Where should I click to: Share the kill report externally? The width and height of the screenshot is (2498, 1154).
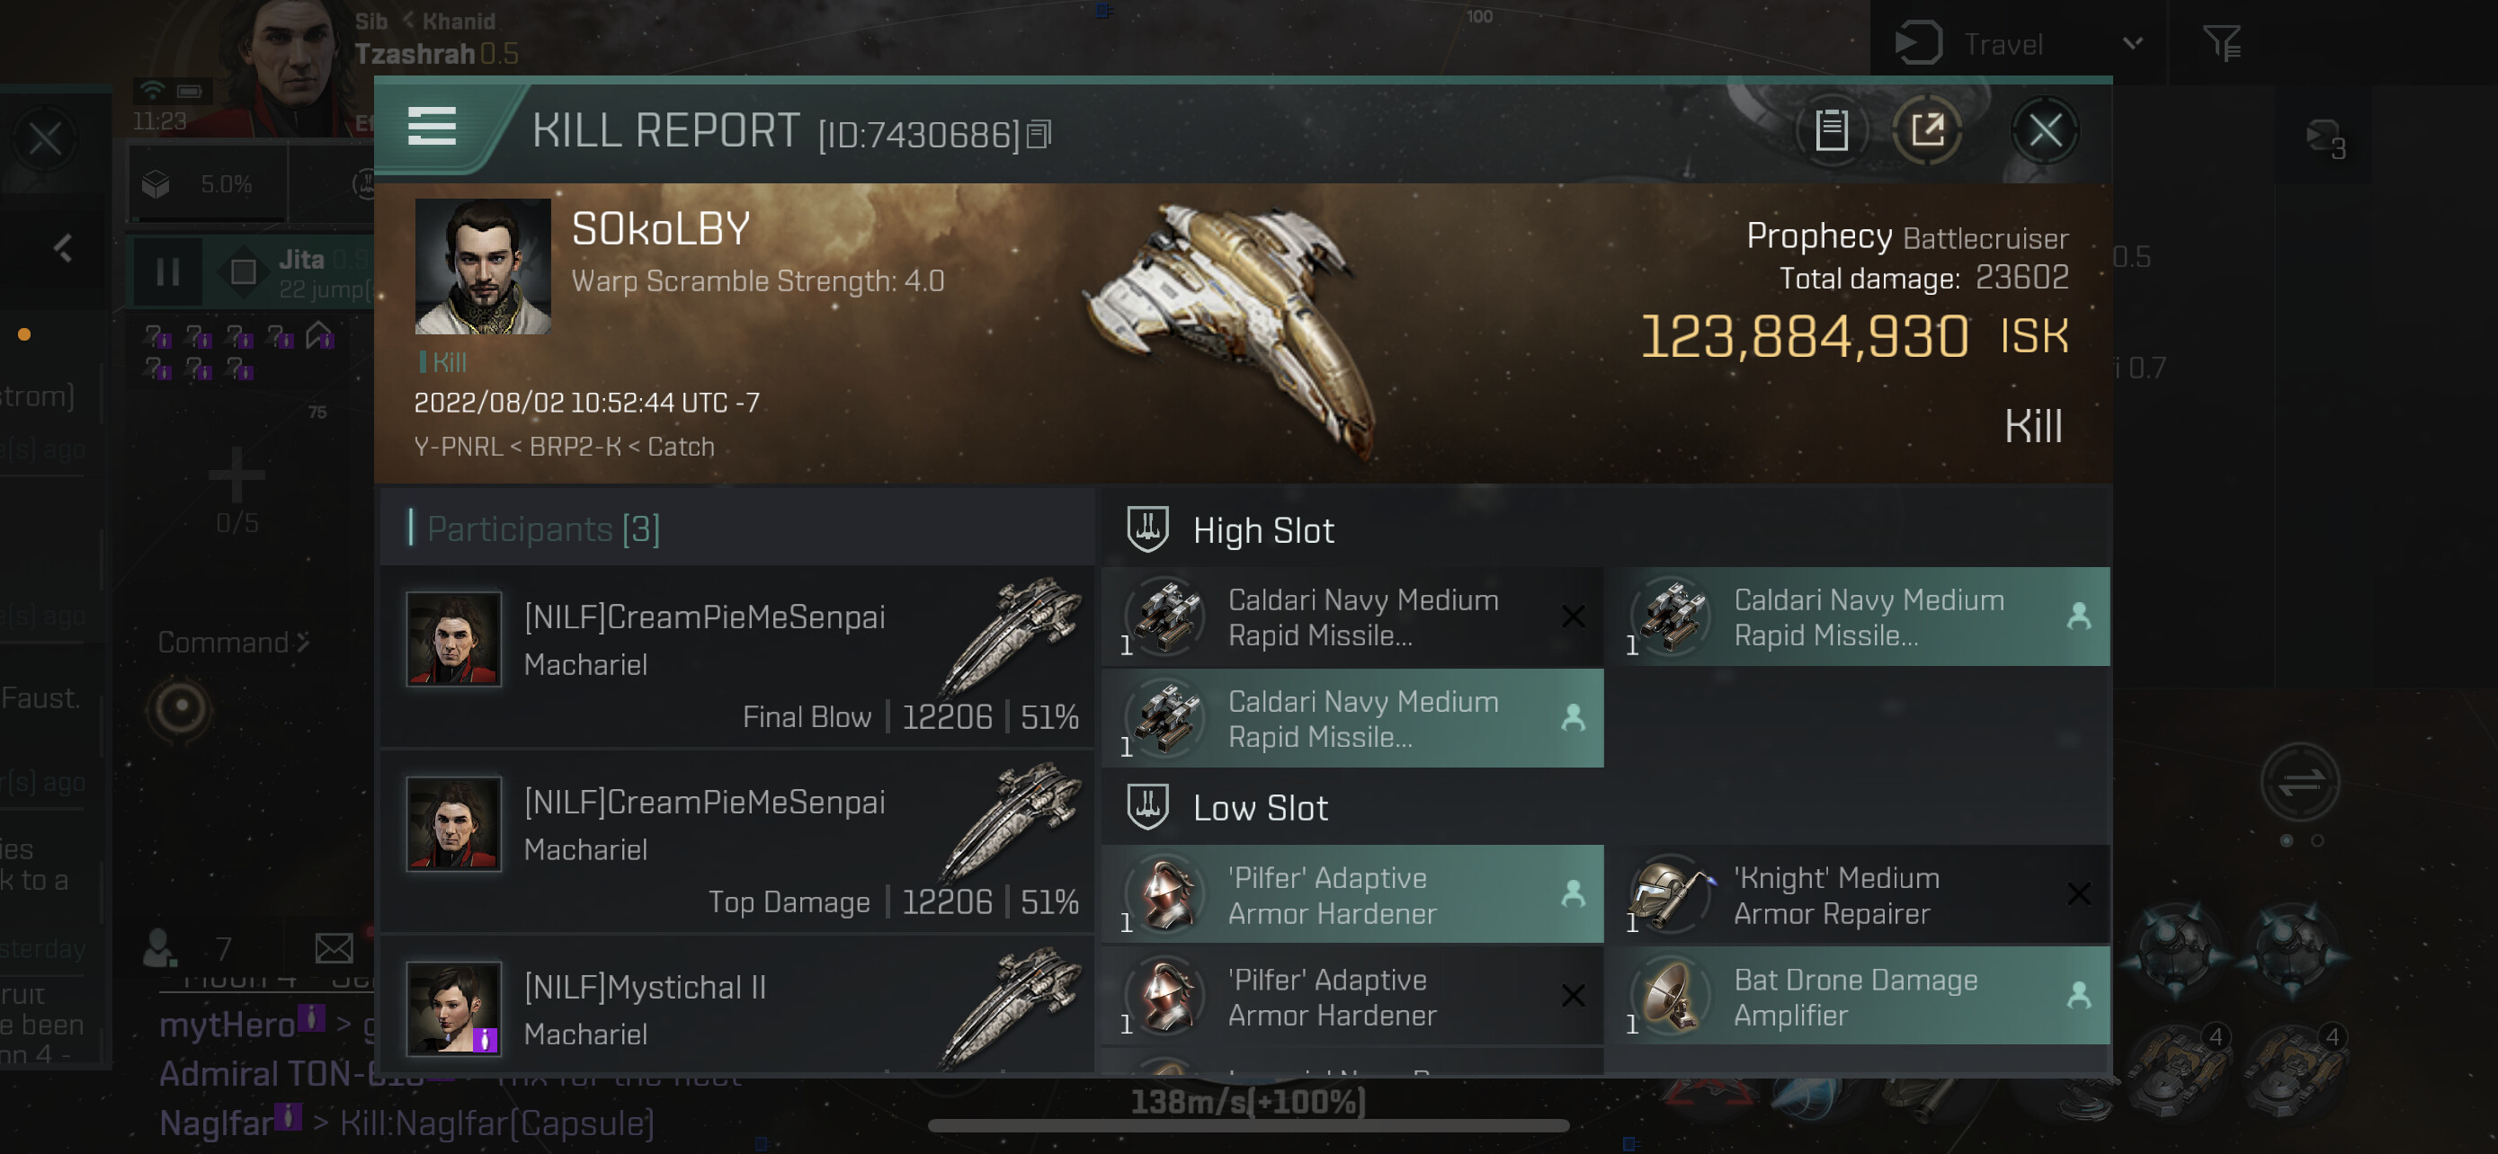1928,129
